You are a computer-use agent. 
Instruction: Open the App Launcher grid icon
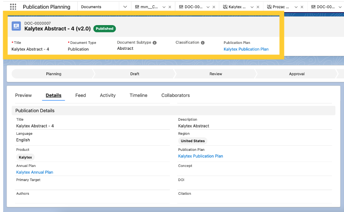[13, 7]
